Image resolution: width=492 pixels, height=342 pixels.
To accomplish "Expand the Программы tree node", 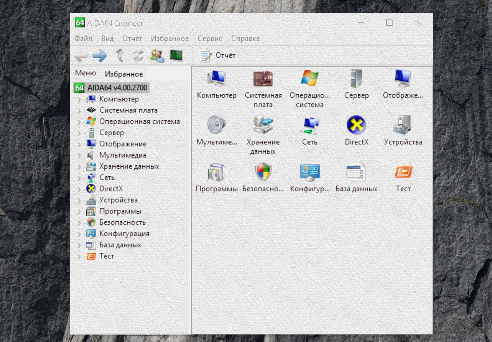I will pos(79,212).
